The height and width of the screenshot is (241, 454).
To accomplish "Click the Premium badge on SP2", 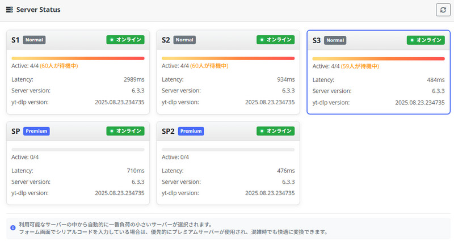I will coord(191,131).
